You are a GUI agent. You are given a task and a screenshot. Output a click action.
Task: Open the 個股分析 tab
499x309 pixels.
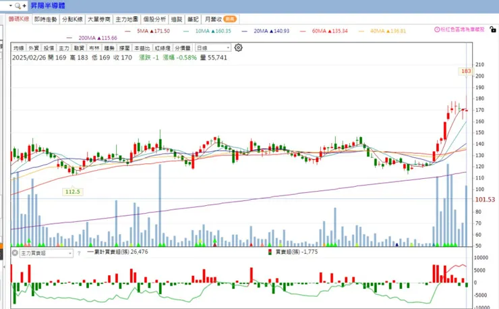click(x=154, y=20)
